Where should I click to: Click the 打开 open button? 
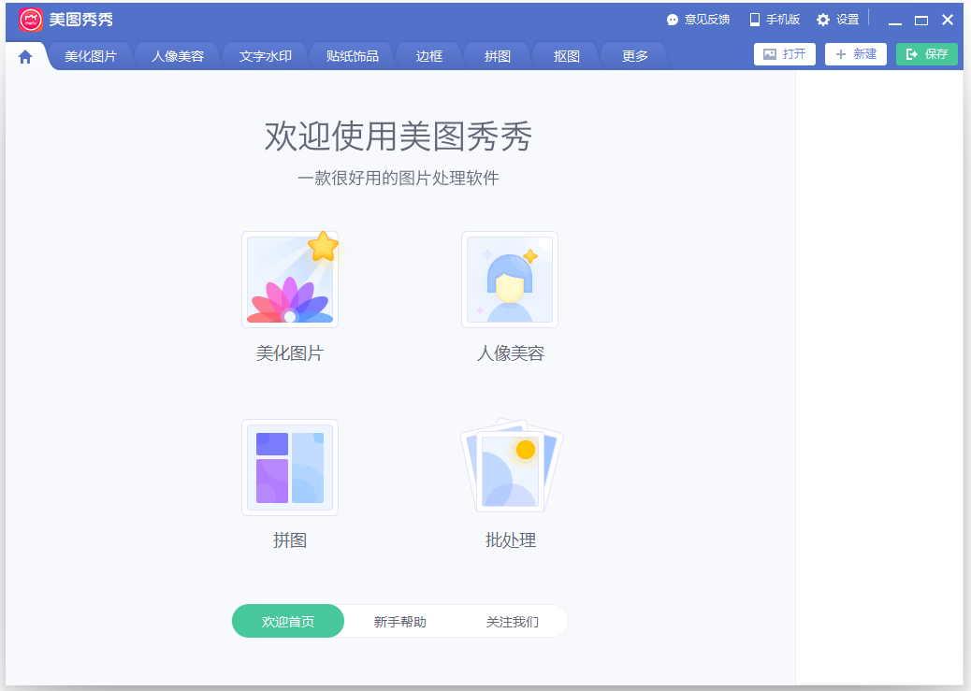[x=785, y=53]
